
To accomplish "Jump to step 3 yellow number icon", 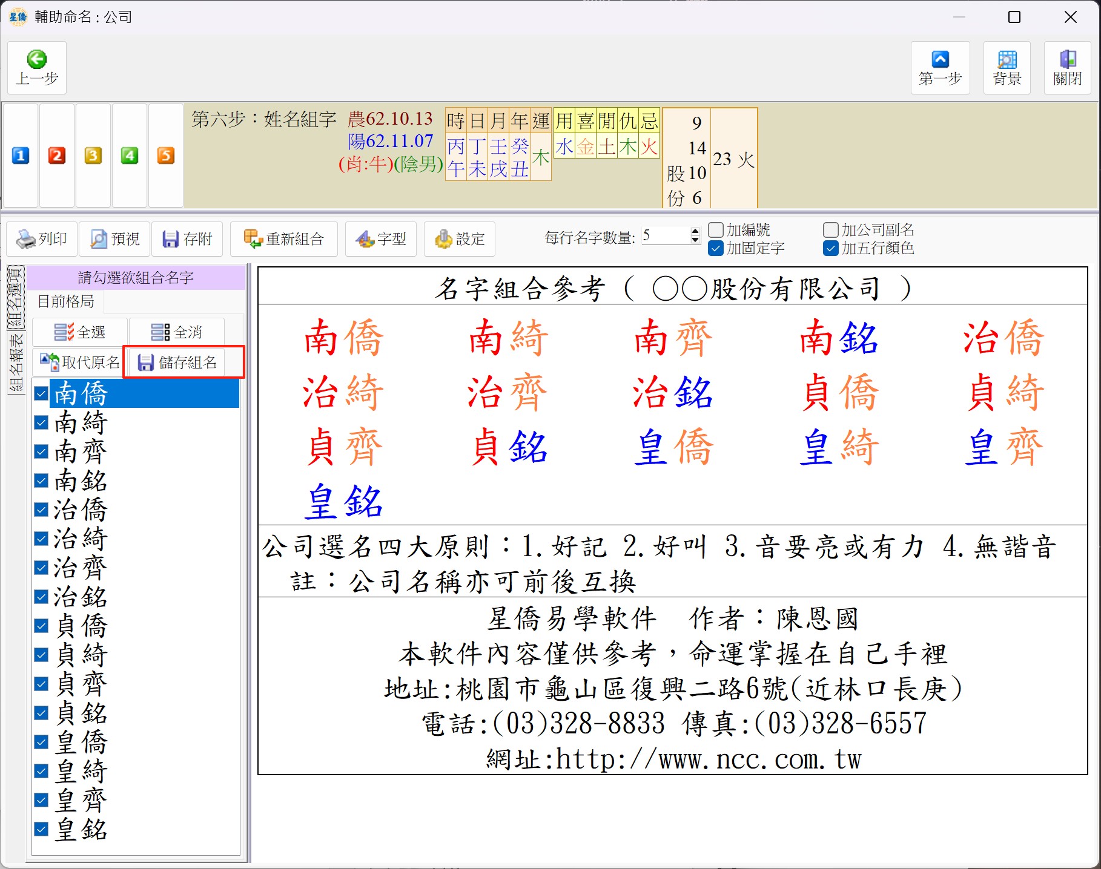I will click(x=93, y=156).
